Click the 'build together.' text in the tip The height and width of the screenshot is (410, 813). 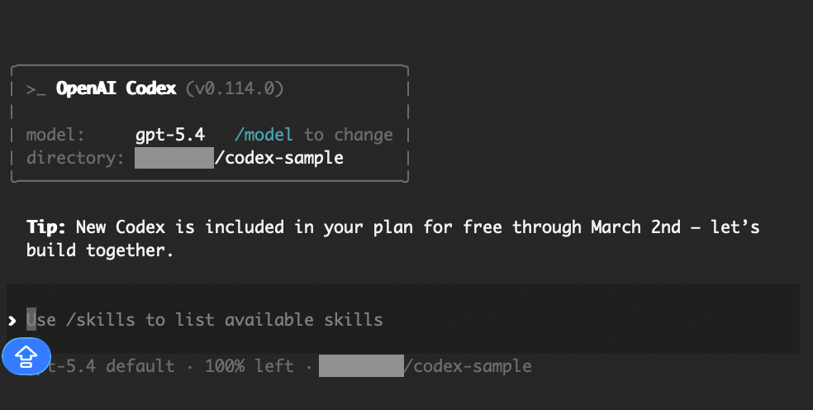[x=100, y=250]
